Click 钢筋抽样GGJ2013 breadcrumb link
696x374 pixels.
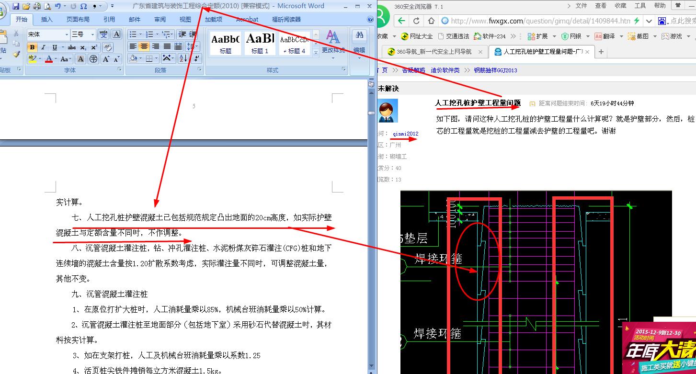point(496,70)
